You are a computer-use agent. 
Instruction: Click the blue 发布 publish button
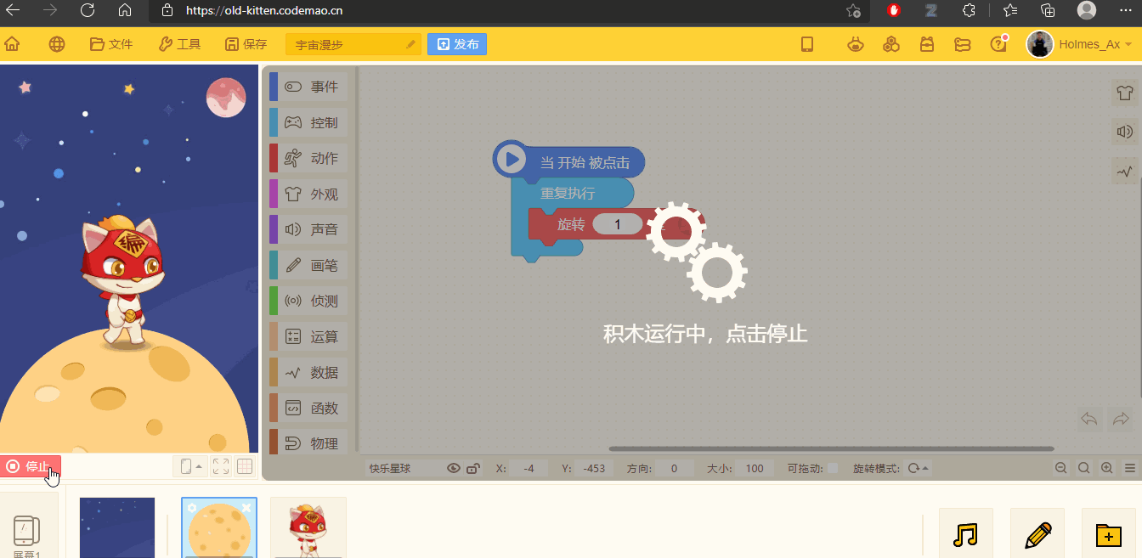[457, 44]
